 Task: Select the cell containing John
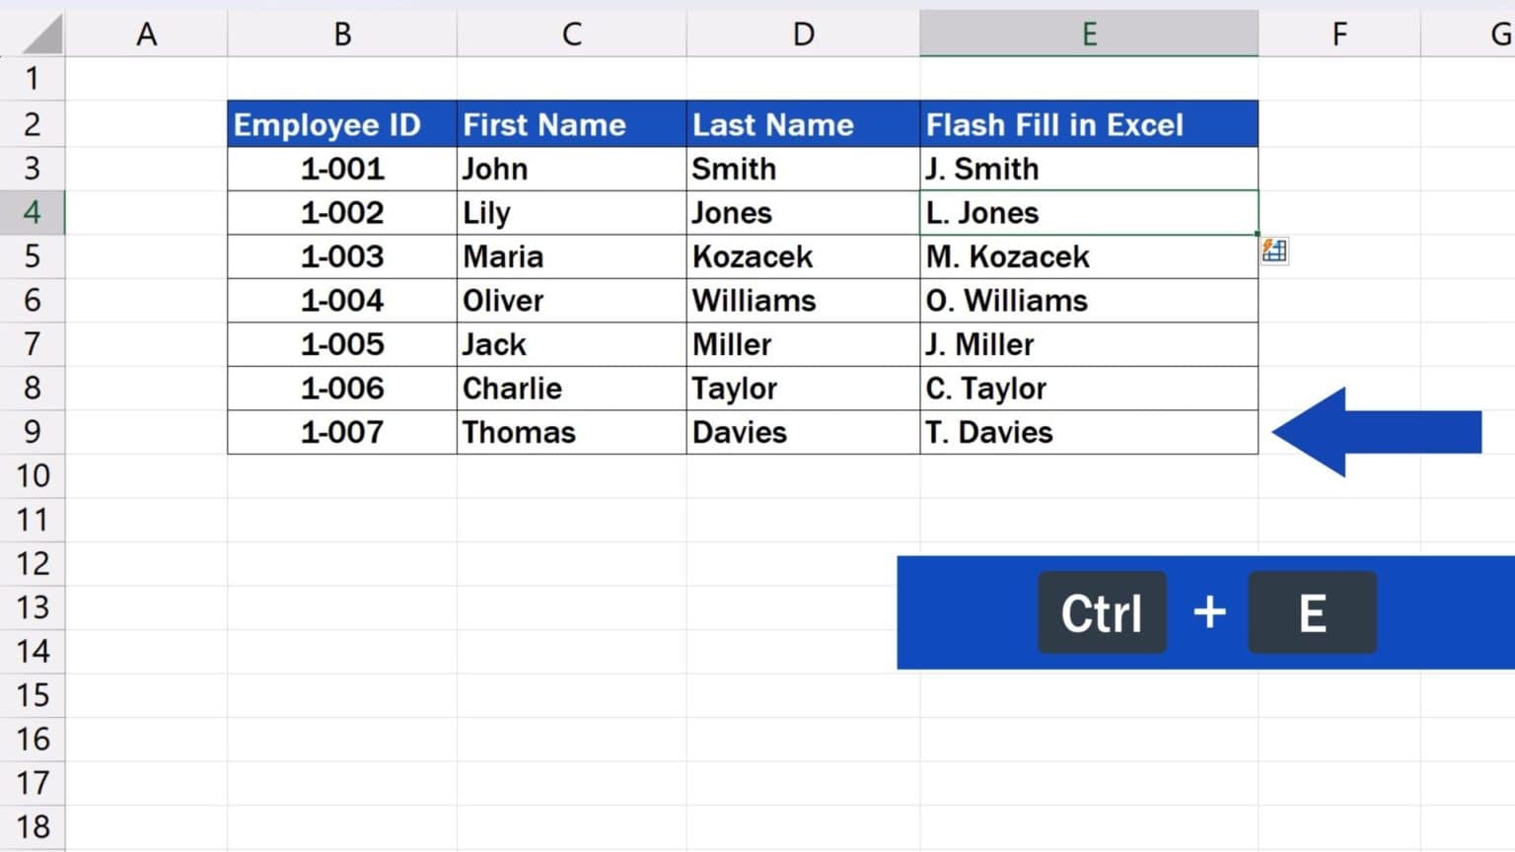571,168
